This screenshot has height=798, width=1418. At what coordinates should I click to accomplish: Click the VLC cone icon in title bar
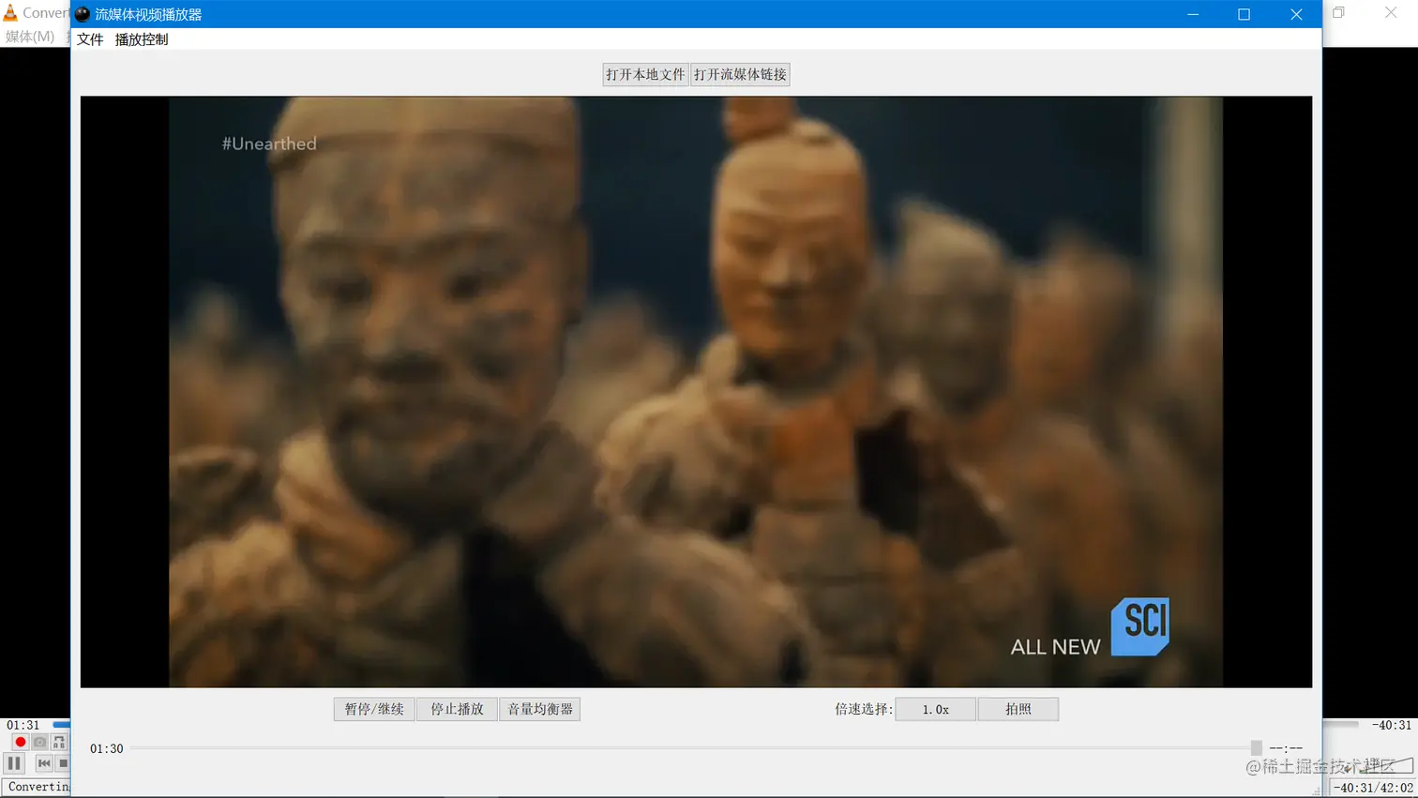(10, 12)
